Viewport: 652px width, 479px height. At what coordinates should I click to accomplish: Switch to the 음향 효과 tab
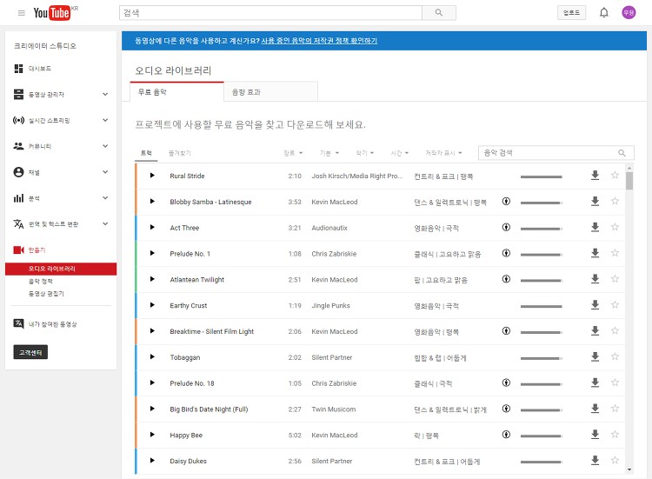coord(270,92)
